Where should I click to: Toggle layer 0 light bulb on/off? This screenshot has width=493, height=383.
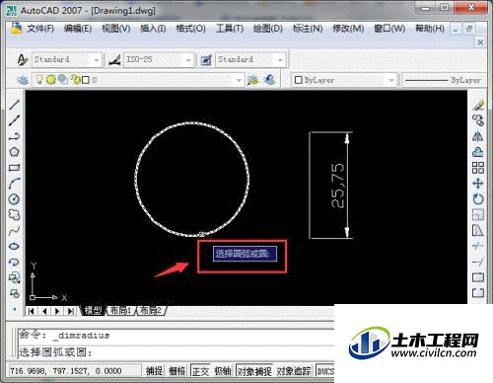click(39, 79)
